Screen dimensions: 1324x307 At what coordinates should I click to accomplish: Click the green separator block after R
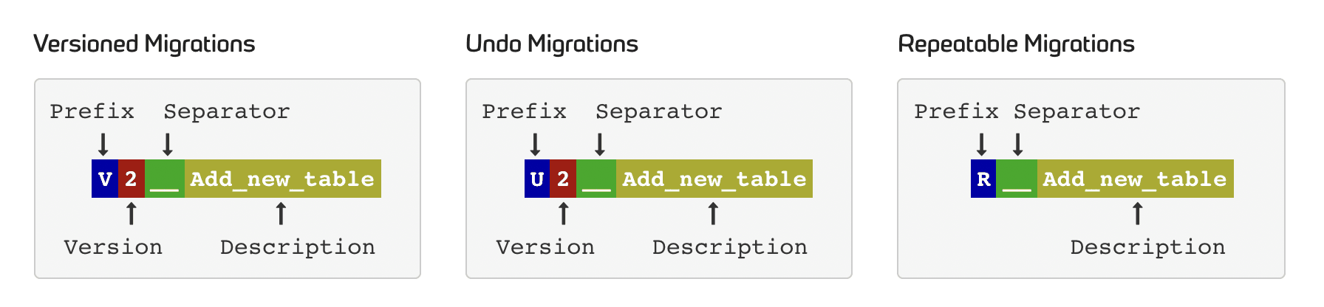1017,179
